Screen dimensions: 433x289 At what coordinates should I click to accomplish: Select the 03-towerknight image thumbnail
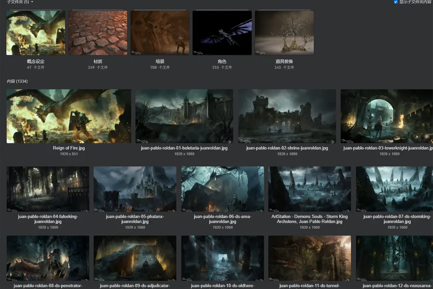coord(387,116)
